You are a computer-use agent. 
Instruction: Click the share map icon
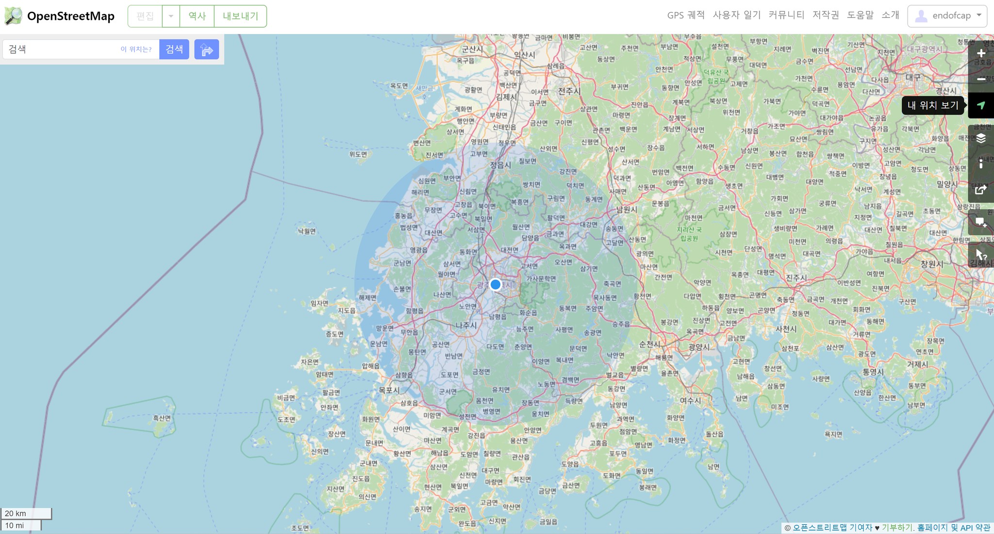981,190
